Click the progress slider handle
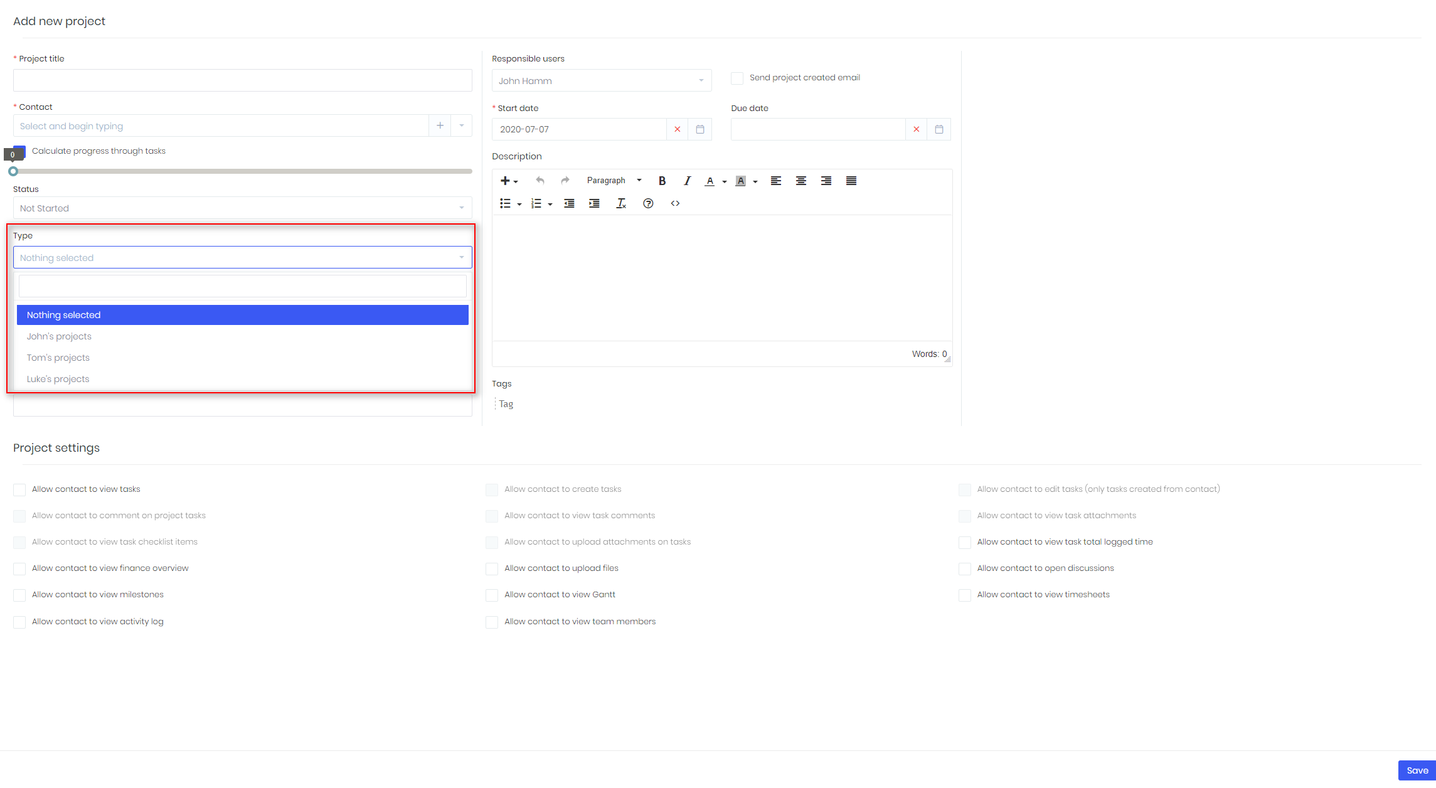The height and width of the screenshot is (788, 1436). pyautogui.click(x=13, y=171)
